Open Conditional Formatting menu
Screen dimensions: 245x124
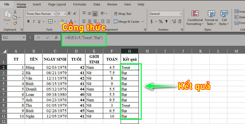(x=195, y=18)
